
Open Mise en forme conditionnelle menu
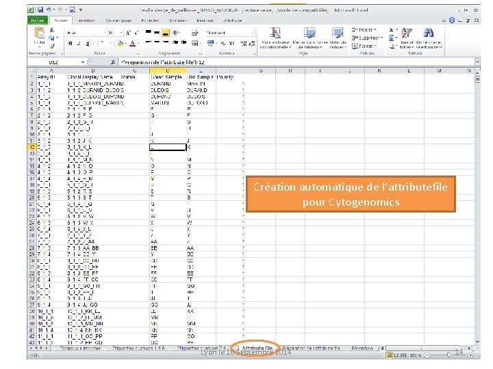[275, 38]
